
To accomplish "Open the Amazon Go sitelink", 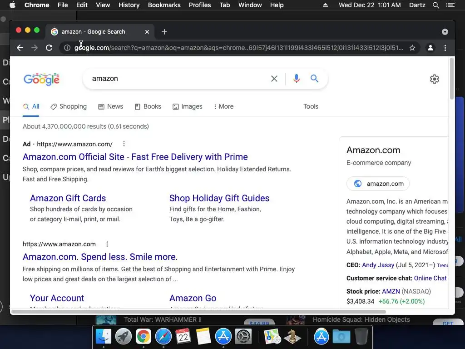I will point(193,298).
